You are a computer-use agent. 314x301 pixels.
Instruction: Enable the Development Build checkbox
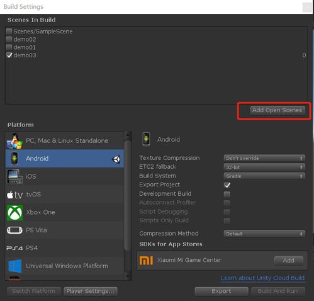tap(227, 194)
